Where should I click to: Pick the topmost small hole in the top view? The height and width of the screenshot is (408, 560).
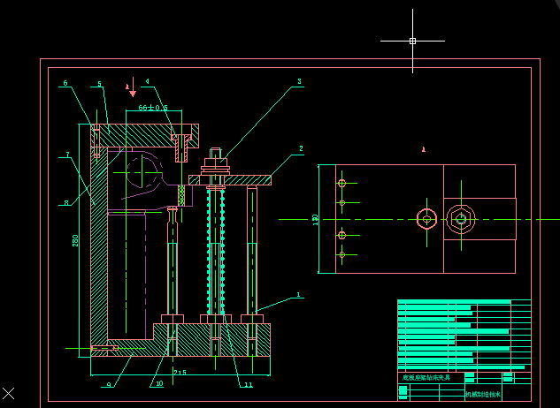tap(341, 184)
